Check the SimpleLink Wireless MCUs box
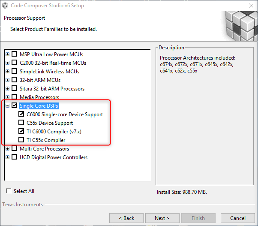The image size is (258, 226). pyautogui.click(x=15, y=71)
